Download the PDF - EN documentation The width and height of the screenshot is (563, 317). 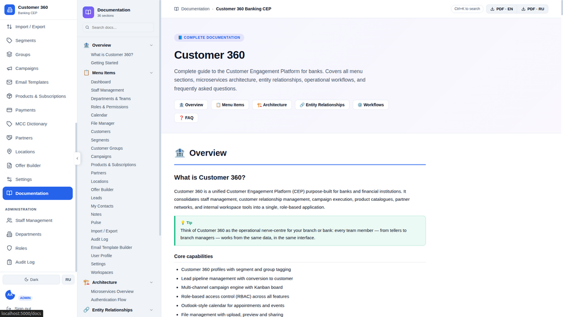pos(501,9)
